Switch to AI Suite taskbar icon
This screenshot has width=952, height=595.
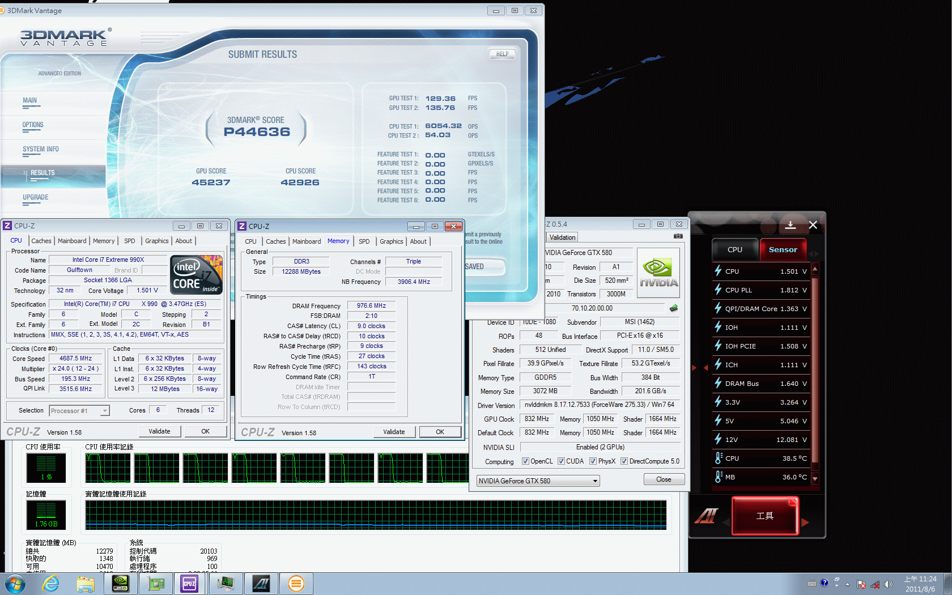261,584
